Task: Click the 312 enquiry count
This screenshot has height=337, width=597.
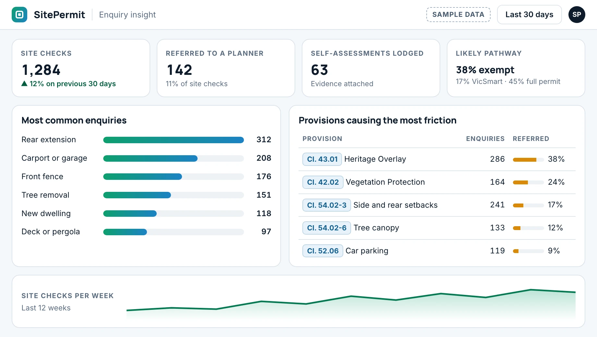Action: tap(264, 140)
